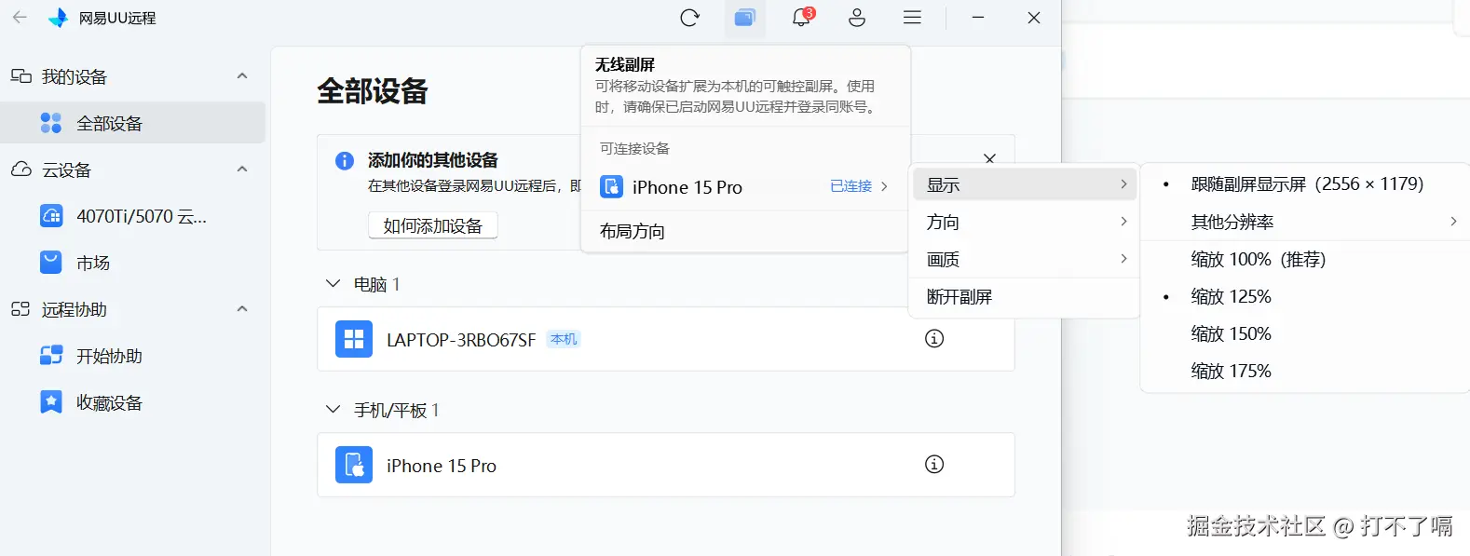Click the refresh icon in title bar
1470x556 pixels.
coord(689,18)
